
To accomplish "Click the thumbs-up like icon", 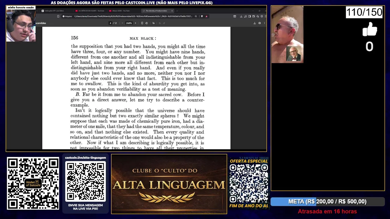I will 370,30.
